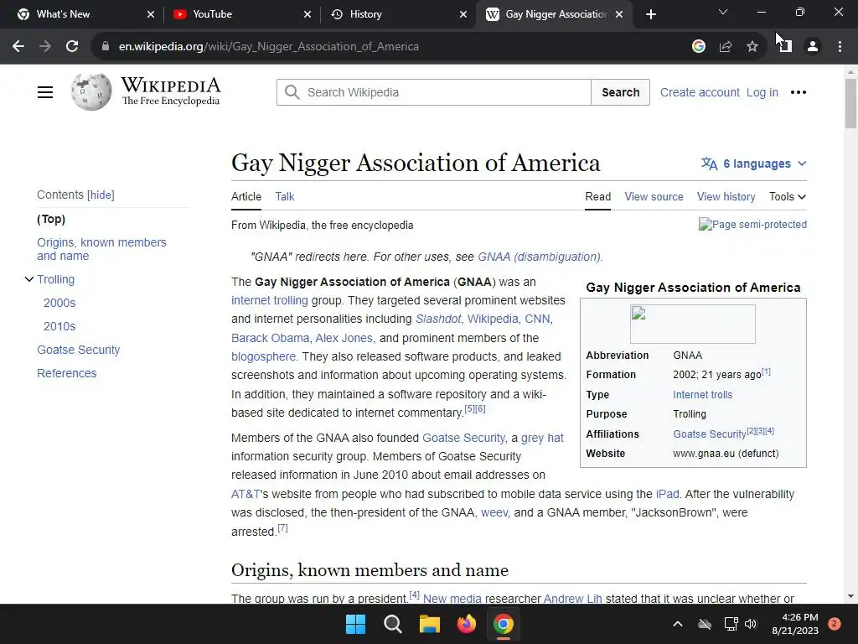The image size is (858, 644).
Task: Click the Search button
Action: 621,92
